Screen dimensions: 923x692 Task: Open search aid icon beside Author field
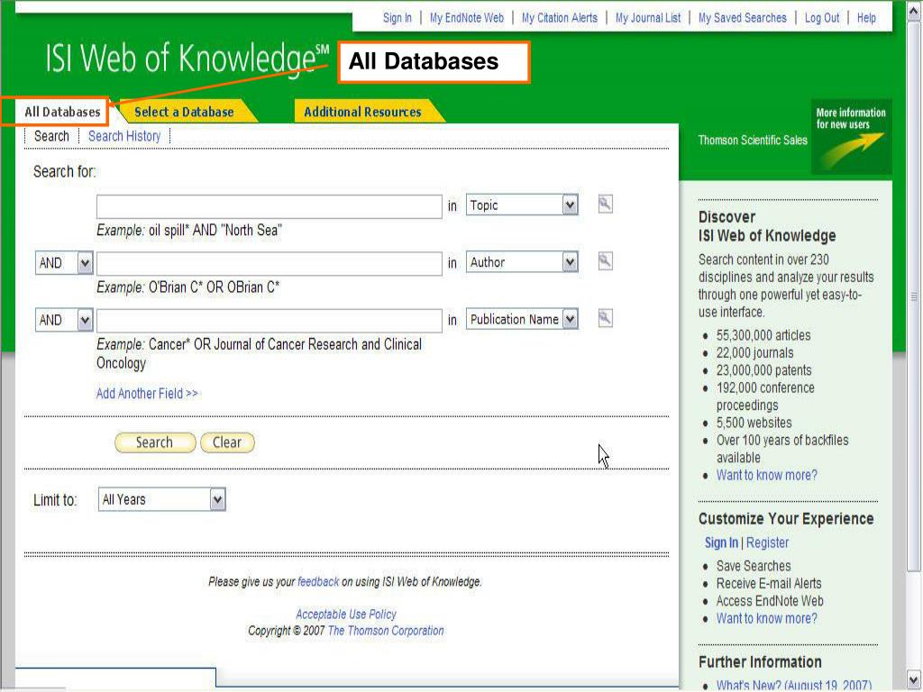[x=605, y=261]
